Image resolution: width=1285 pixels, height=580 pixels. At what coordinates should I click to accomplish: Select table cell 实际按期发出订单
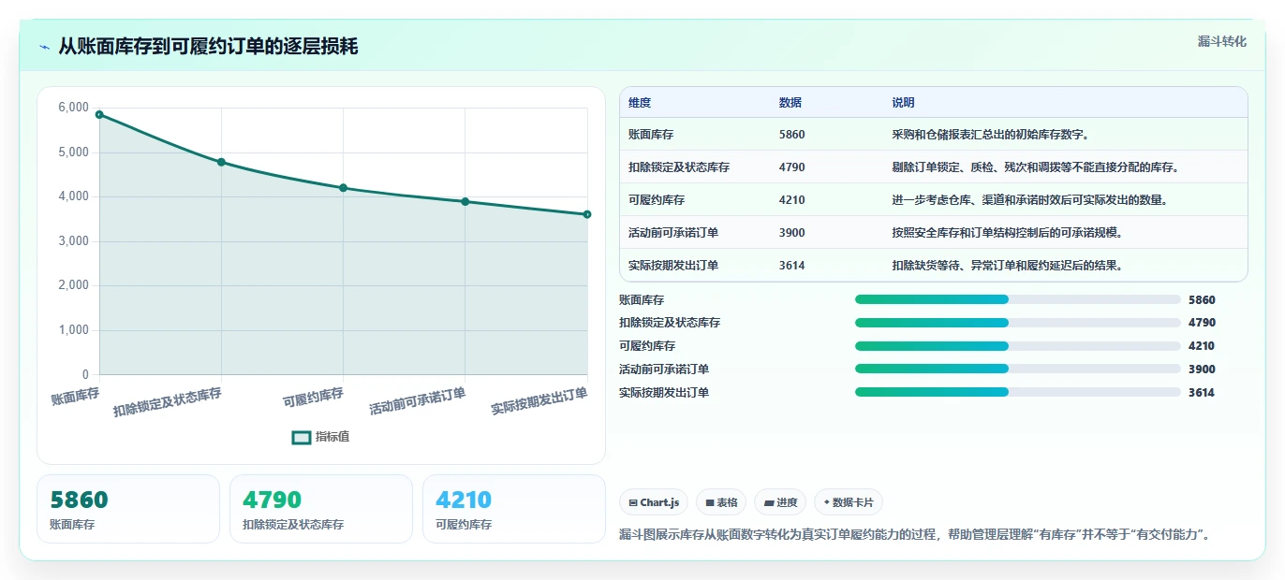673,266
